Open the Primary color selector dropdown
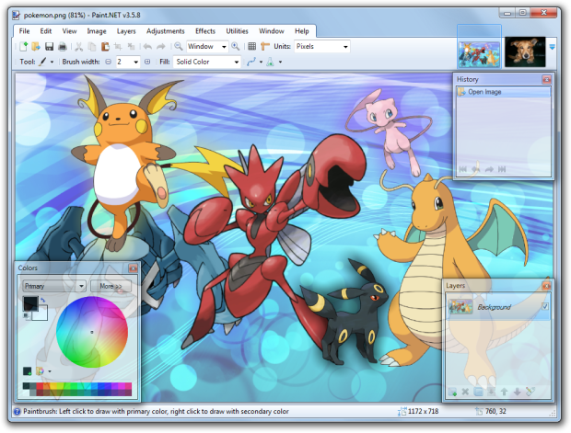Viewport: 571px width, 433px height. pos(54,286)
